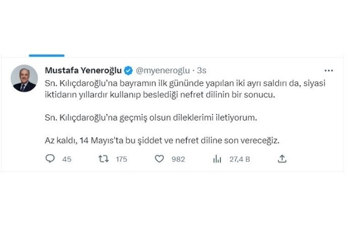Click the display name Mustafa Yeneroğlu
The height and width of the screenshot is (227, 348).
coord(83,70)
